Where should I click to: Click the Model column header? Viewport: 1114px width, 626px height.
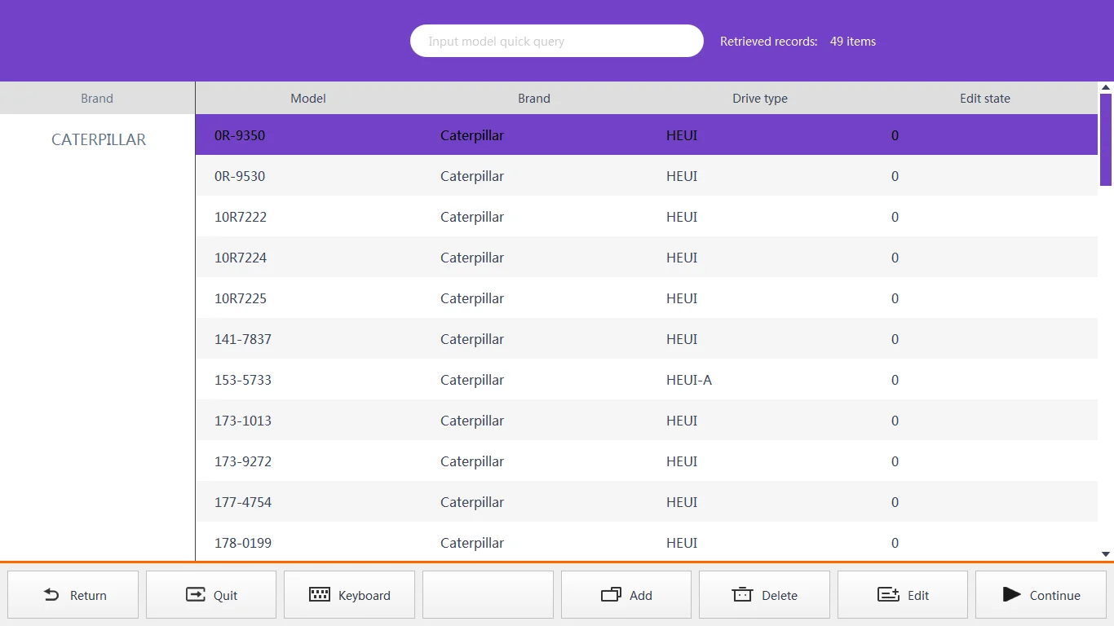pyautogui.click(x=308, y=99)
